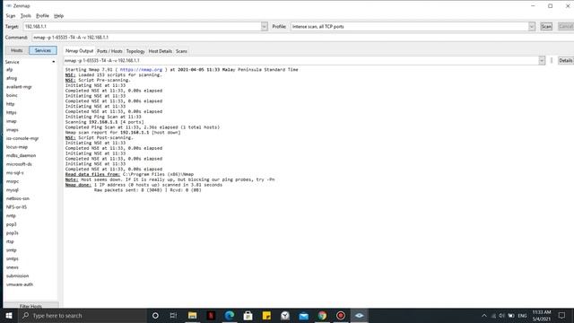Click the taskbar search box

coord(83,315)
